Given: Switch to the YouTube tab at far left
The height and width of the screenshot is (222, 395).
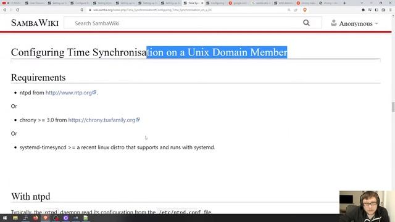Looking at the screenshot, I should pos(11,3).
